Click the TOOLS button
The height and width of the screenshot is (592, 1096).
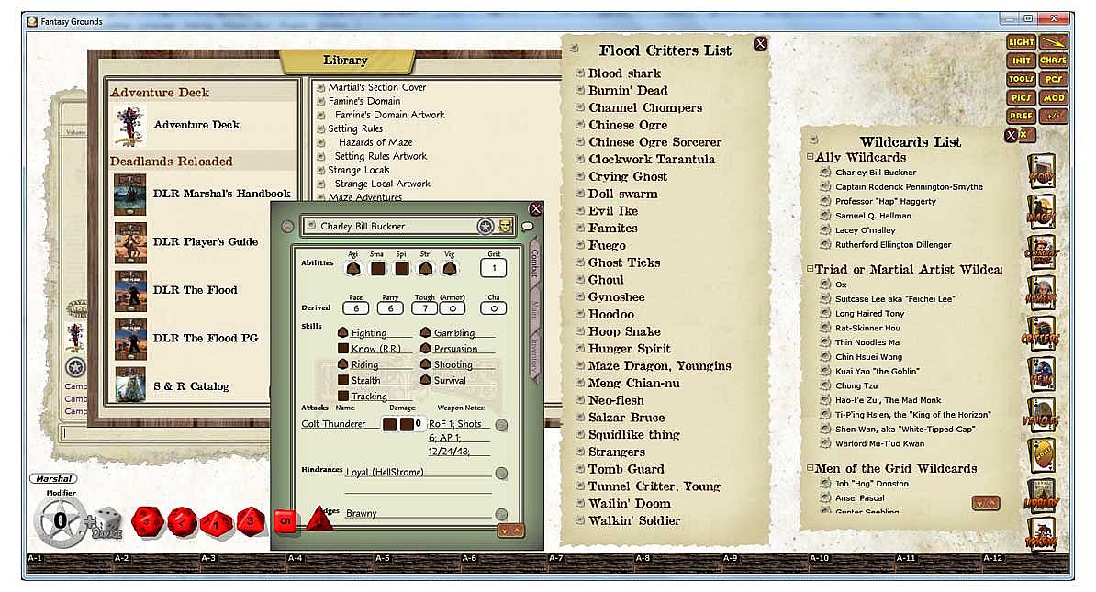pos(1022,79)
